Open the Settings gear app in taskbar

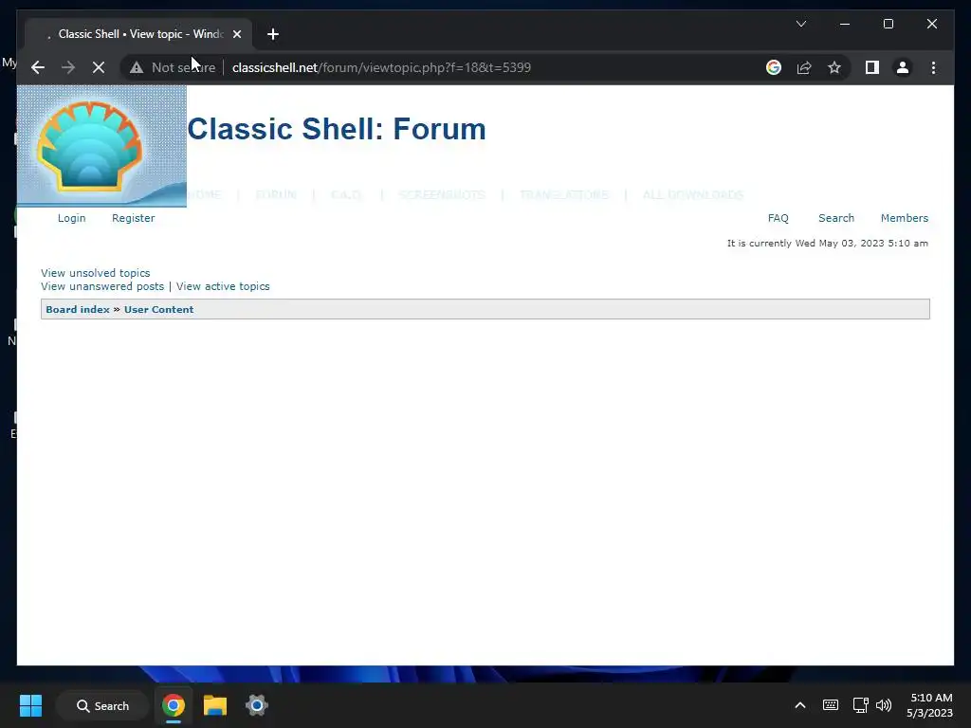click(x=256, y=705)
